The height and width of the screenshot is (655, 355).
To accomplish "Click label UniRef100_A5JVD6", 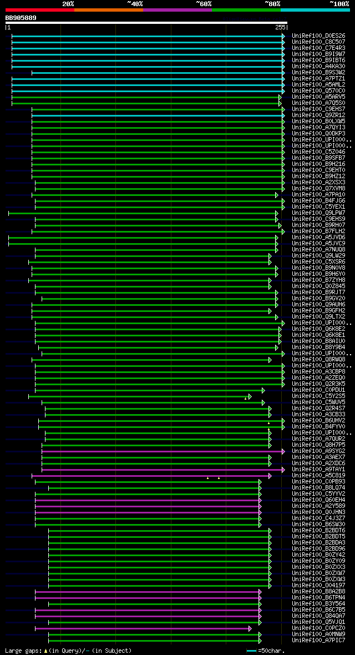I will click(318, 237).
